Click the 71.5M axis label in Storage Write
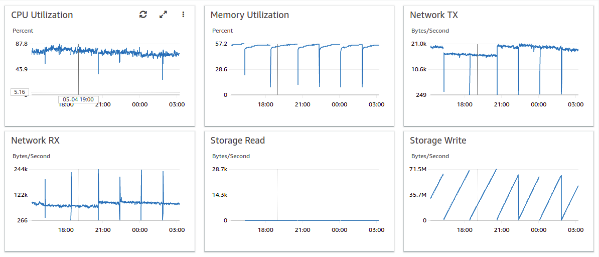 pos(417,169)
